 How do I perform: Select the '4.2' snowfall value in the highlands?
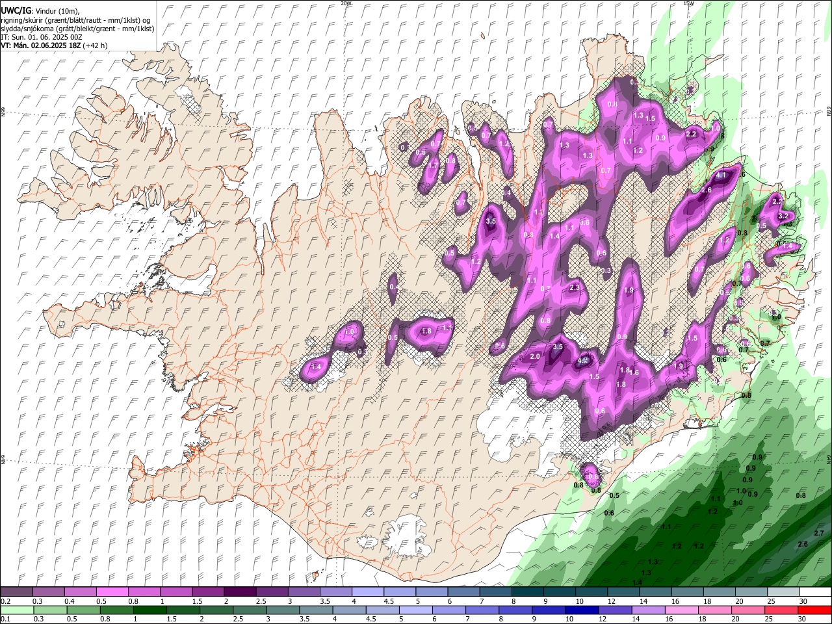(583, 360)
